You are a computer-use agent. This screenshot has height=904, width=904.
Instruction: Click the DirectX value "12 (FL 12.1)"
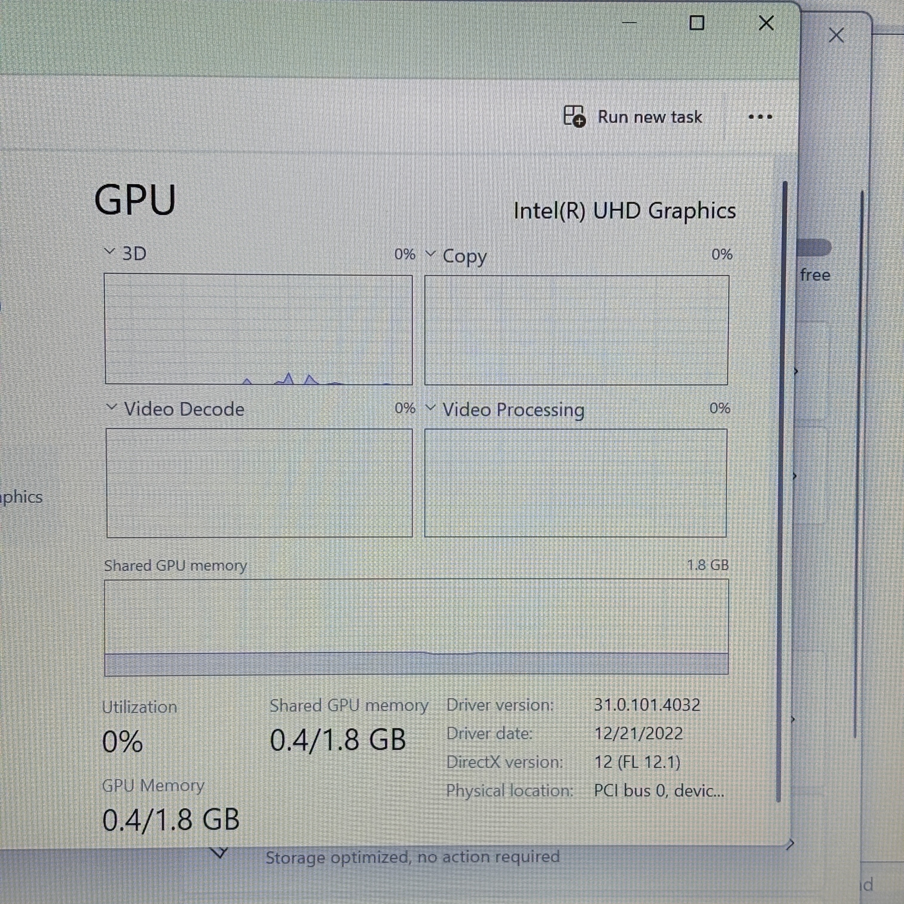click(x=637, y=762)
